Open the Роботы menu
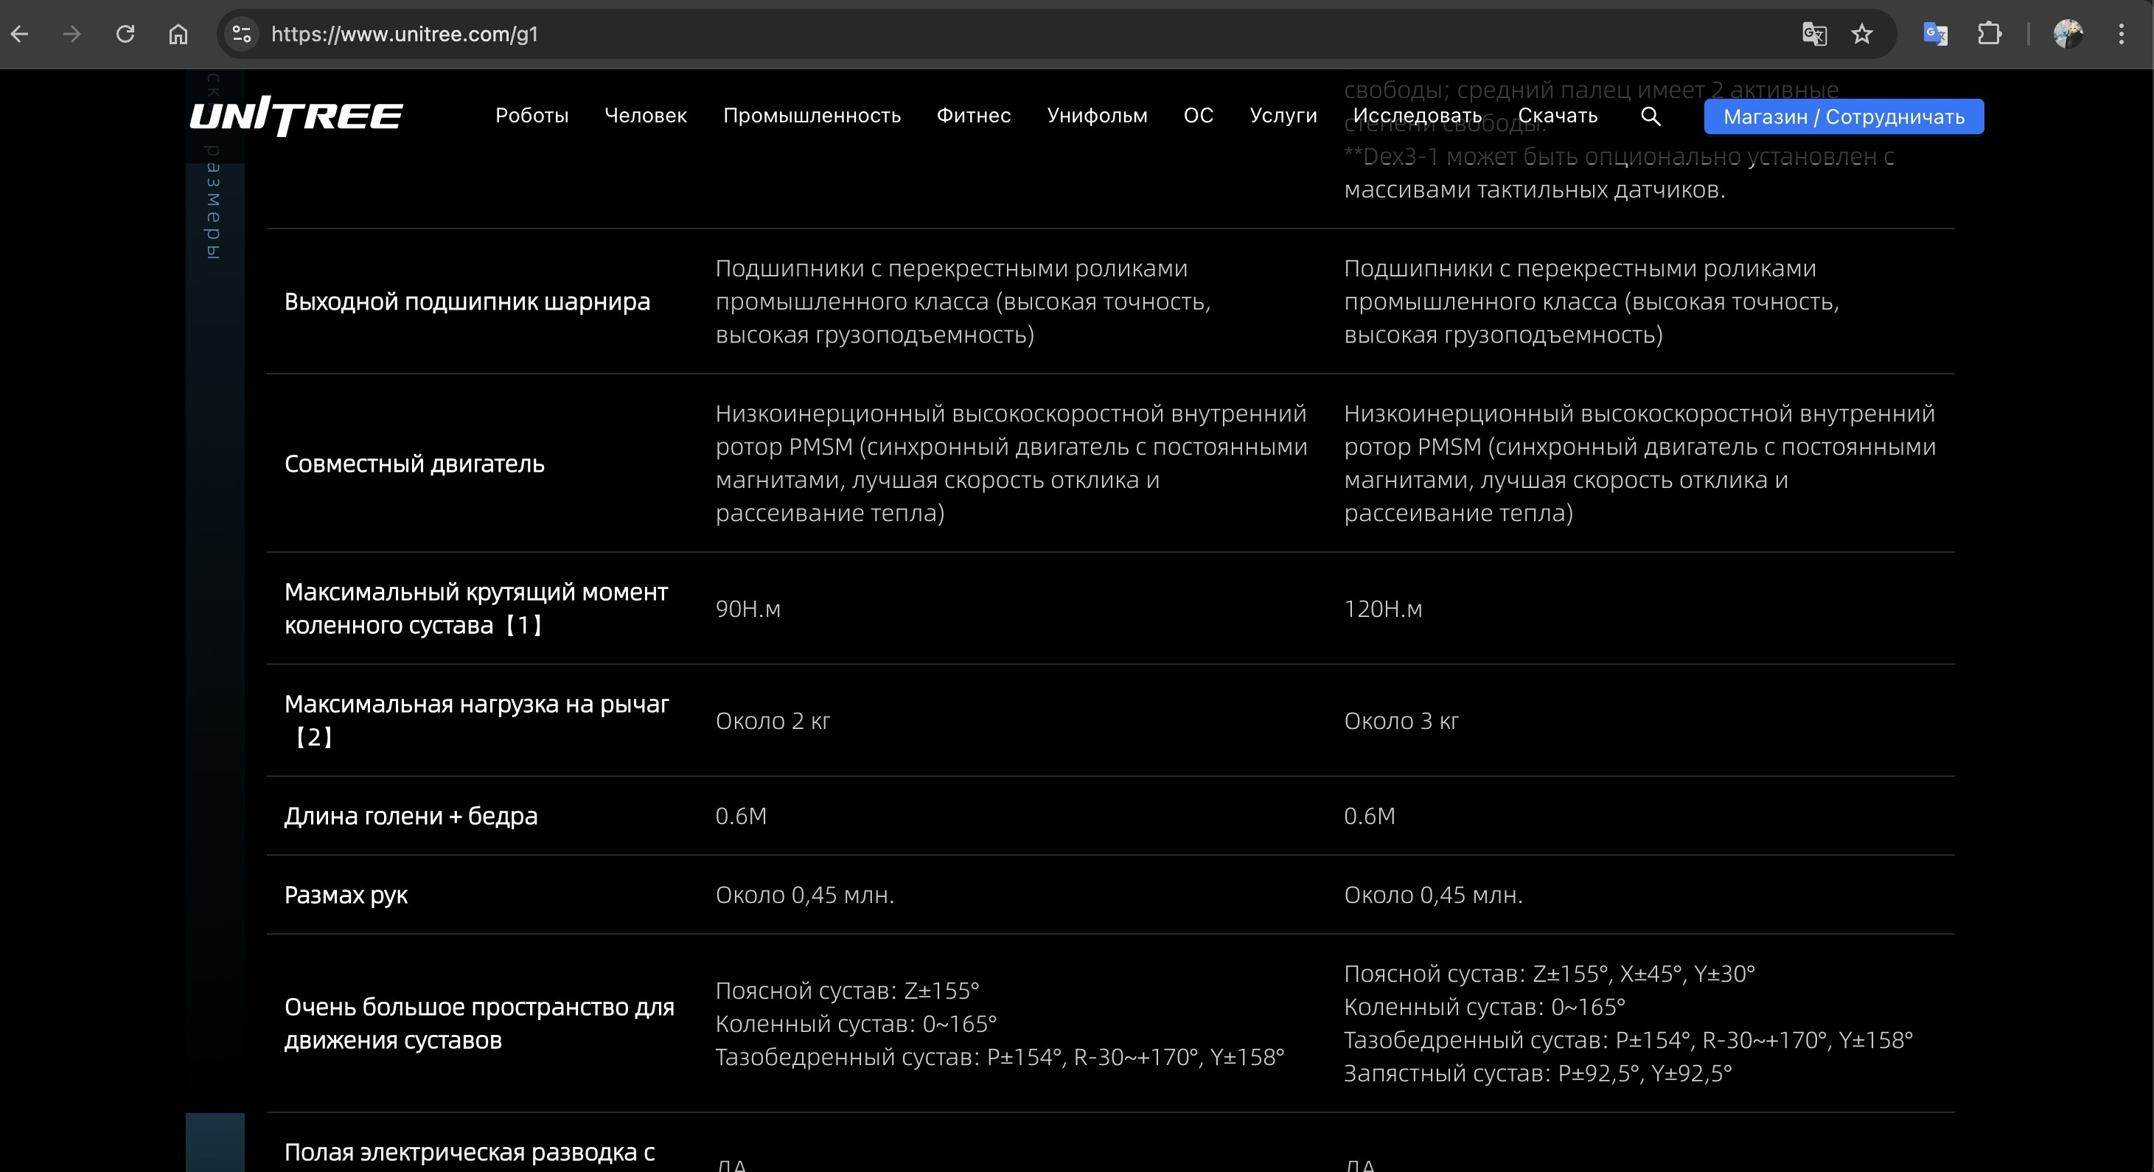2154x1172 pixels. pyautogui.click(x=531, y=116)
